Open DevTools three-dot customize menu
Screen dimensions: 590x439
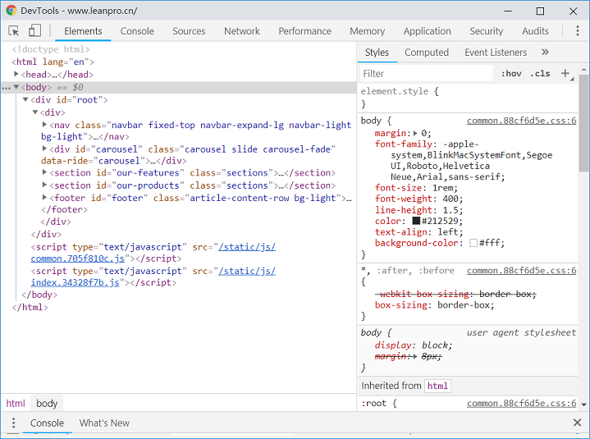(x=578, y=31)
